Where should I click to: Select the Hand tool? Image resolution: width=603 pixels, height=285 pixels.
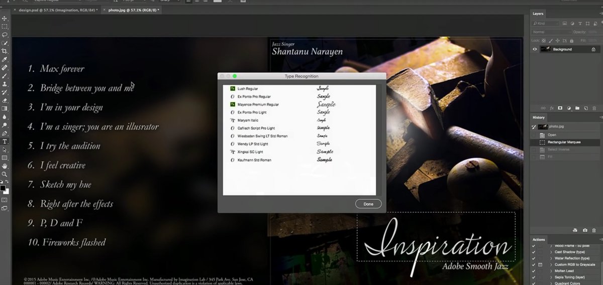point(5,166)
